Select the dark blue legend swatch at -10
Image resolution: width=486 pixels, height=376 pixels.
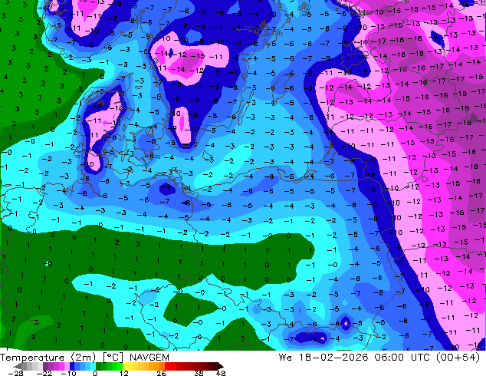pos(72,366)
